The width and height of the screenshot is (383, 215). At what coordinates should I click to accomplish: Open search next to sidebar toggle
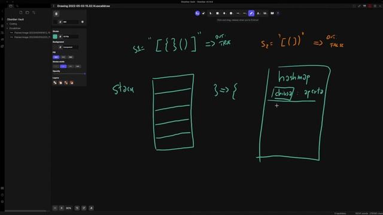tap(17, 6)
